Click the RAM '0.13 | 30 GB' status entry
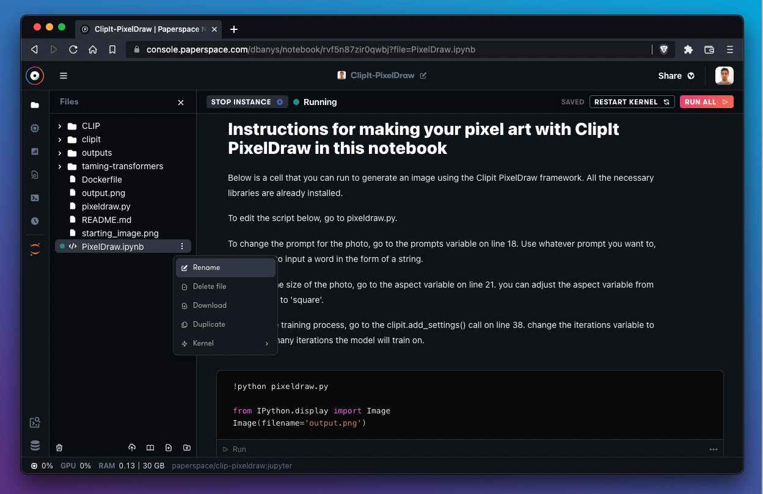Viewport: 763px width, 494px height. click(131, 466)
